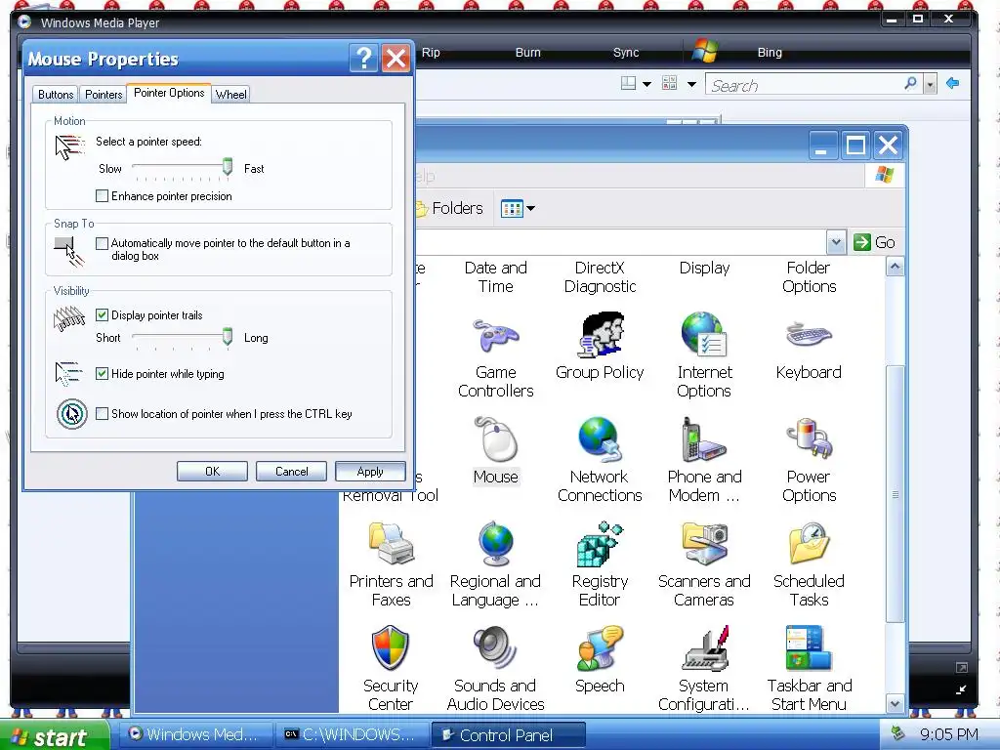
Task: Click the Control Panel scrollbar down arrow
Action: coord(895,704)
